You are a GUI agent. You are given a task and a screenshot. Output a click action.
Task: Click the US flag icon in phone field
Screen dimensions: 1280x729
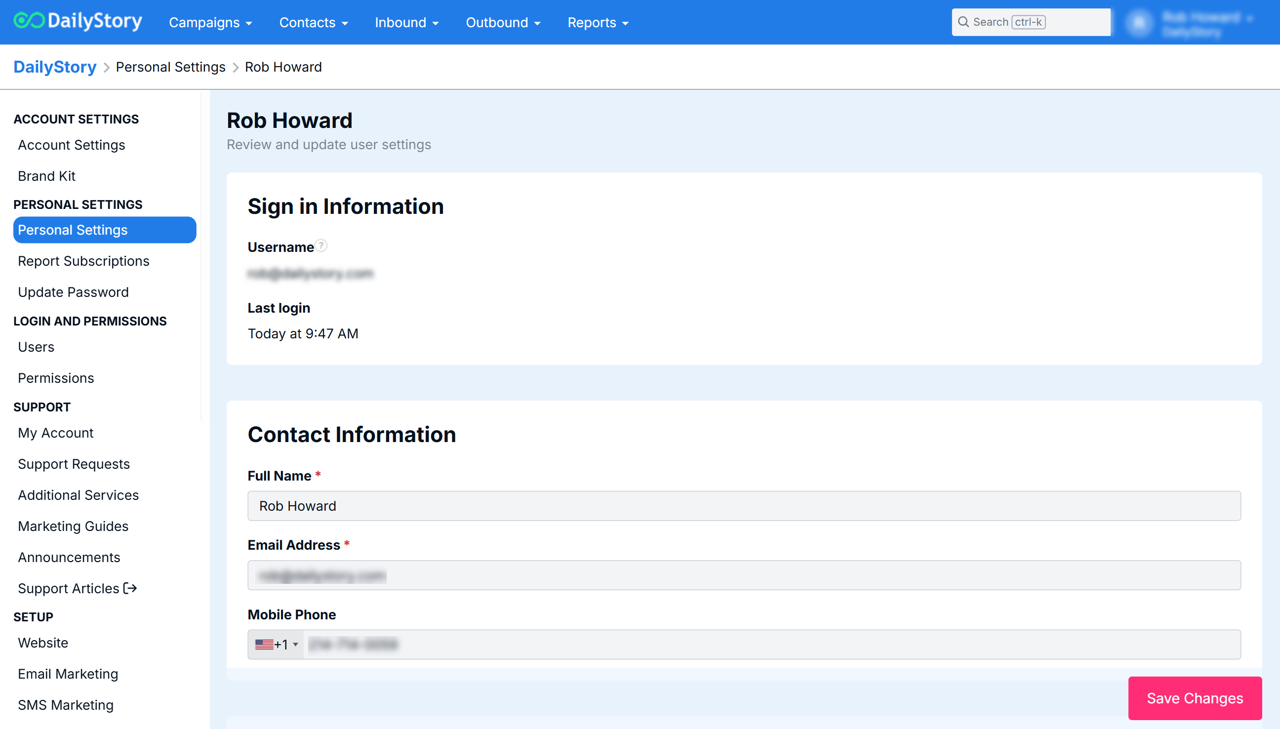point(264,645)
